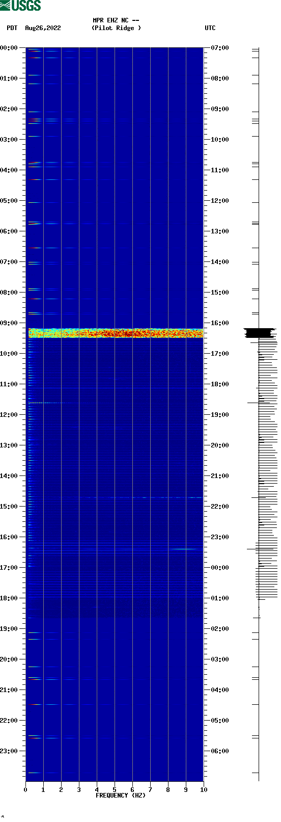The image size is (281, 822).
Task: Select the 'MPR EHZ NC --' station title
Action: click(116, 20)
